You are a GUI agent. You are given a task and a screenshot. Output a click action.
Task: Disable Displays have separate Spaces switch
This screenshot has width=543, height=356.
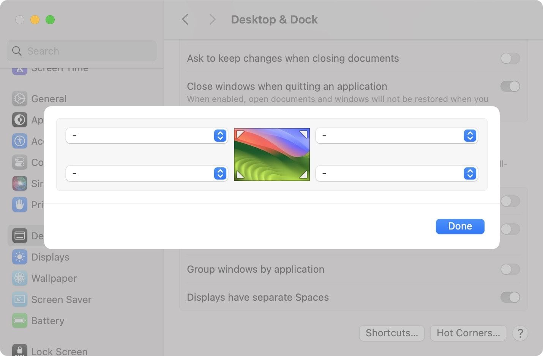coord(510,297)
